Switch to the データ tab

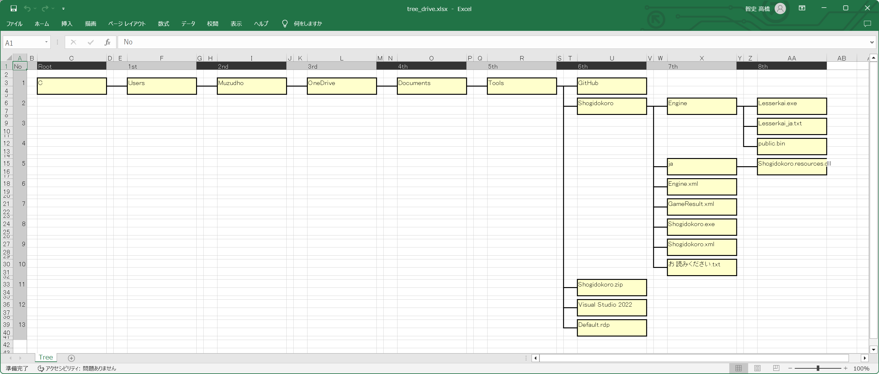click(x=188, y=24)
